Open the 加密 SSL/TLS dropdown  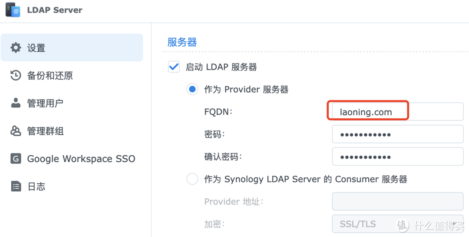[x=397, y=224]
